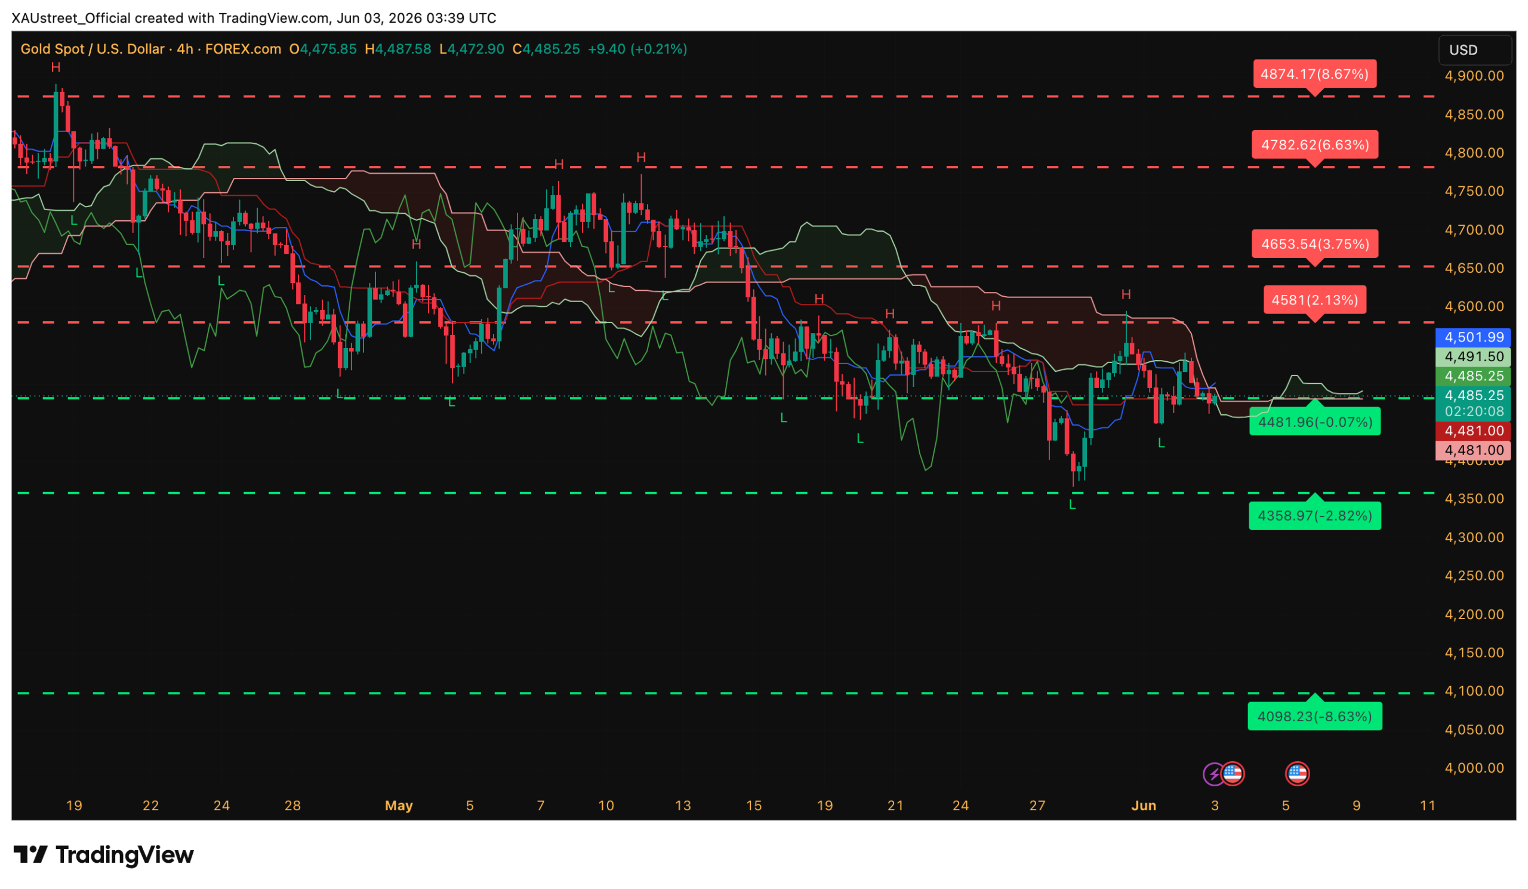The height and width of the screenshot is (889, 1528).
Task: Click the May label on time axis
Action: [399, 806]
